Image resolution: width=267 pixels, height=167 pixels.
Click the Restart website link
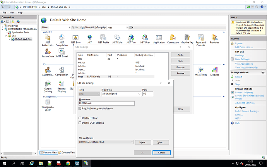coord(238,77)
